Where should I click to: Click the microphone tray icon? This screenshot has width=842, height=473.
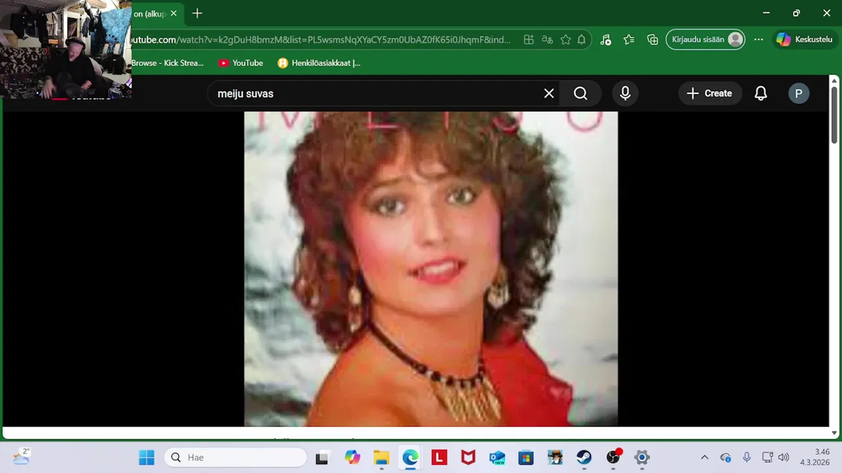point(747,457)
